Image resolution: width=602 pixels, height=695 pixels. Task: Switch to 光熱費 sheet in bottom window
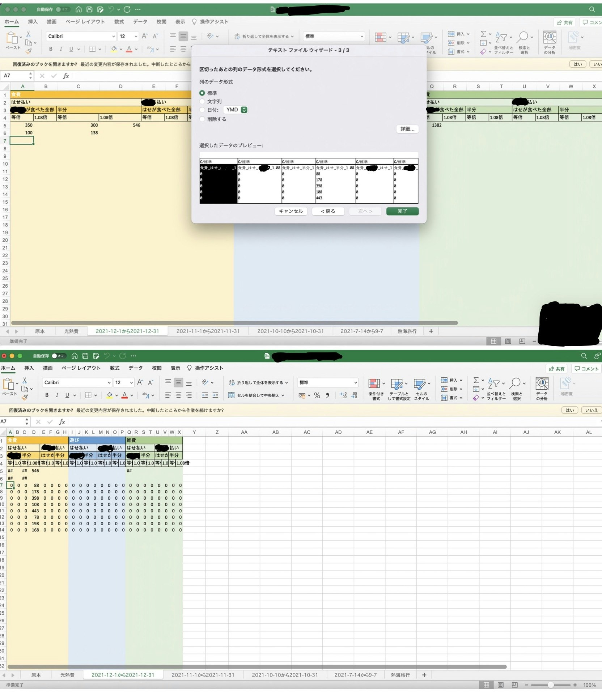[67, 675]
